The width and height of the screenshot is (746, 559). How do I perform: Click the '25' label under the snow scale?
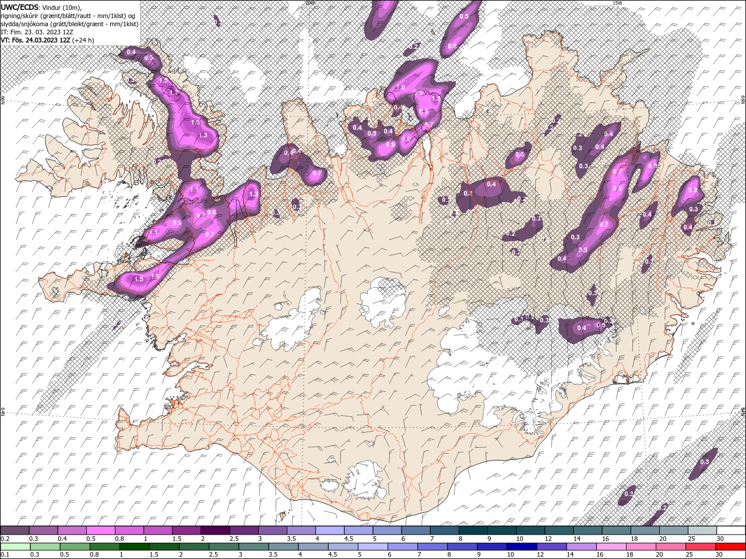coord(691,539)
